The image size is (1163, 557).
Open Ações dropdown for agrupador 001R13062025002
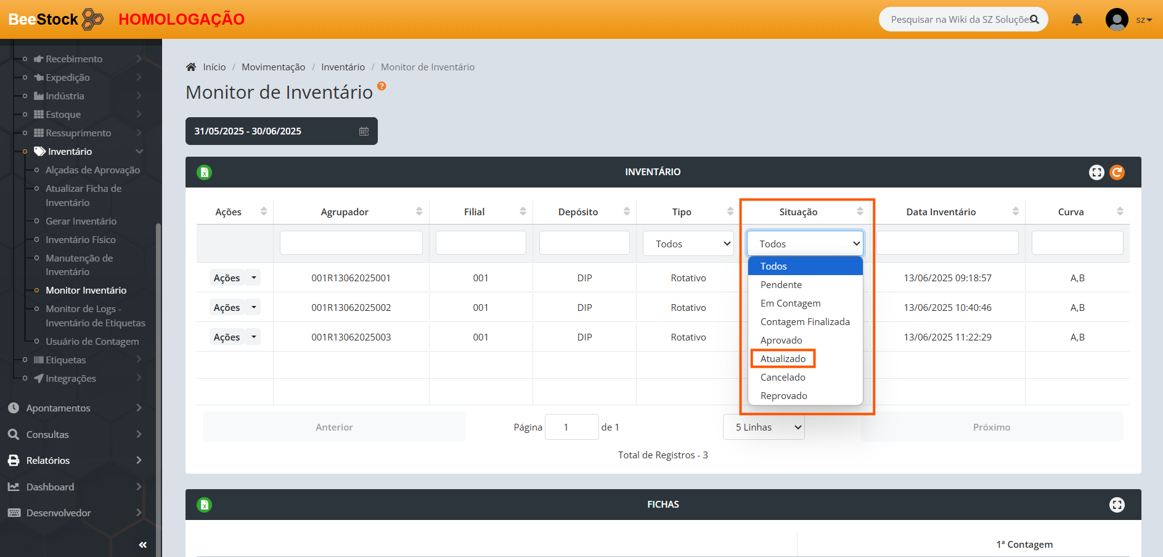pos(253,307)
